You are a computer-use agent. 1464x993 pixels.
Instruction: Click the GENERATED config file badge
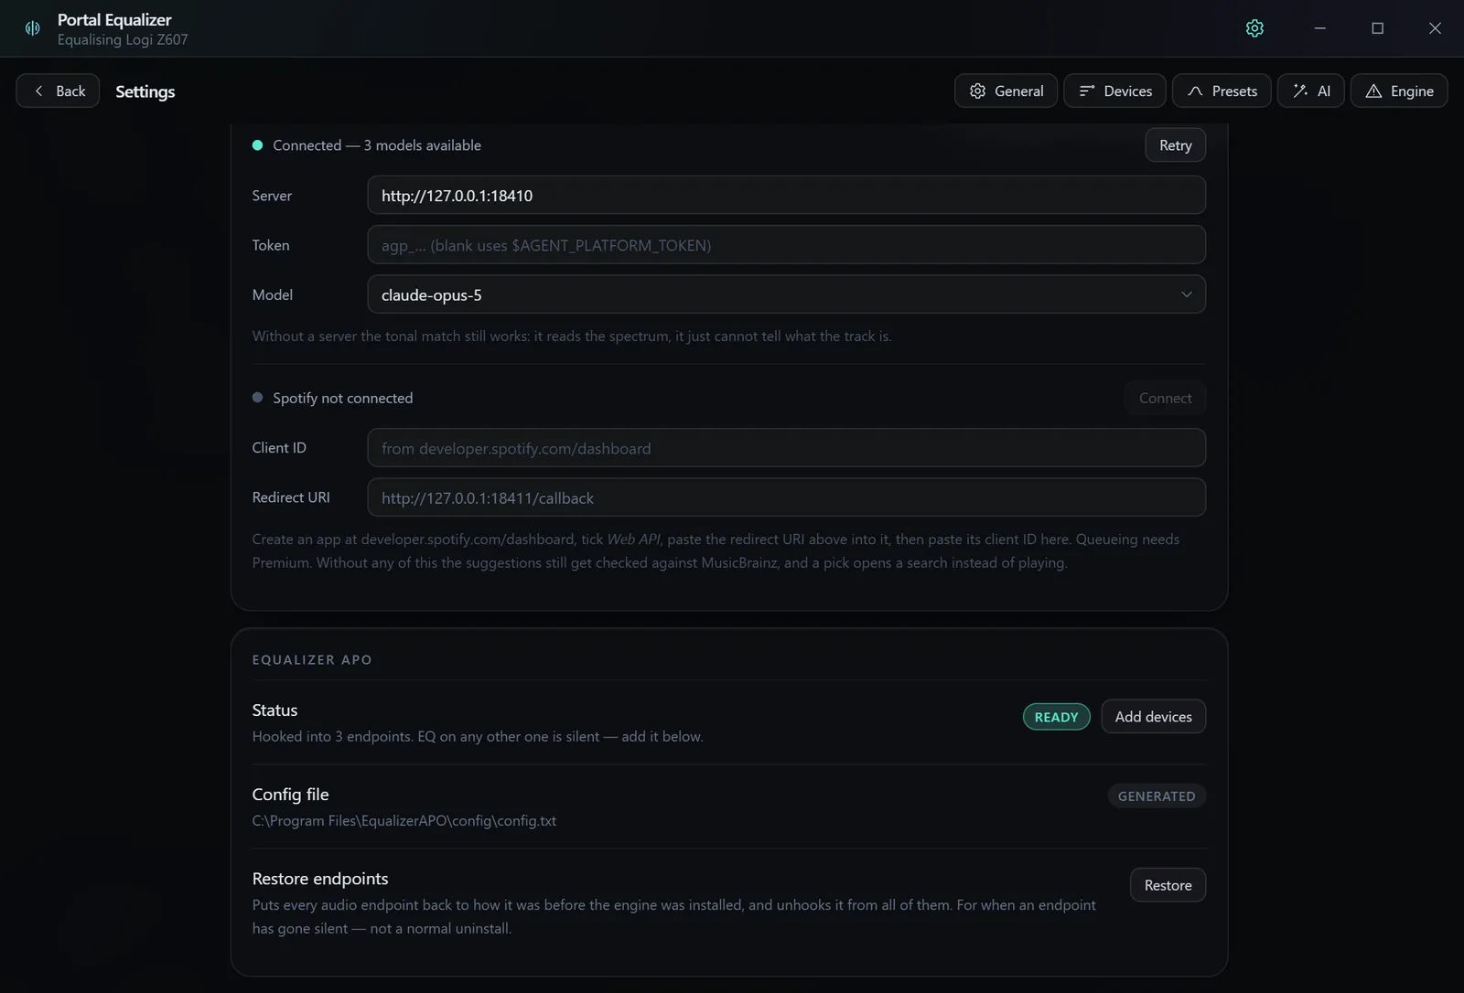(x=1157, y=796)
